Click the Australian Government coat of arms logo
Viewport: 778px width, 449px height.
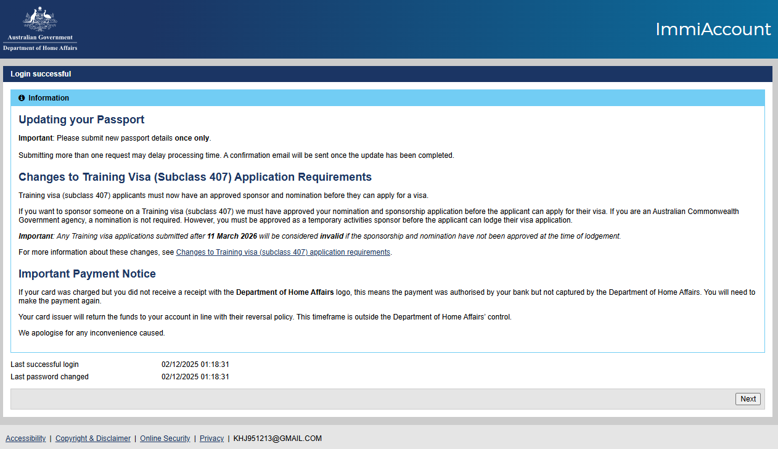40,19
